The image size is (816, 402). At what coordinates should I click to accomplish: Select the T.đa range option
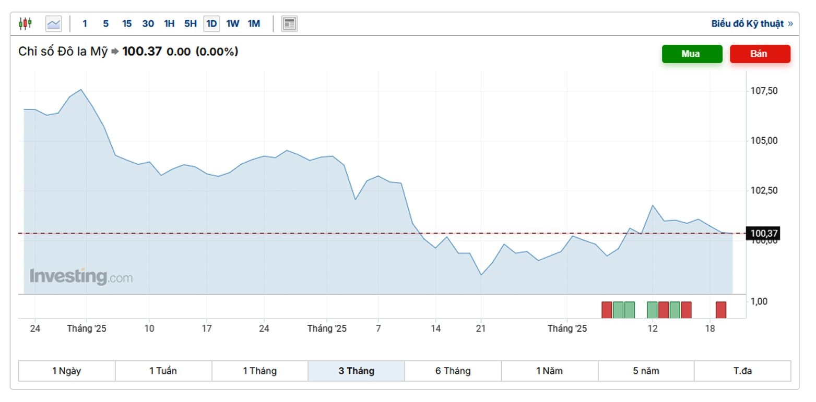743,370
